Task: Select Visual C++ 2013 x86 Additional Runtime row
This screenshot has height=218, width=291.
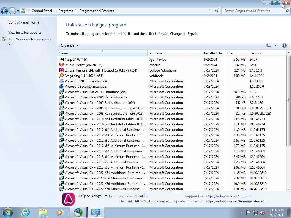Action: coord(171,162)
